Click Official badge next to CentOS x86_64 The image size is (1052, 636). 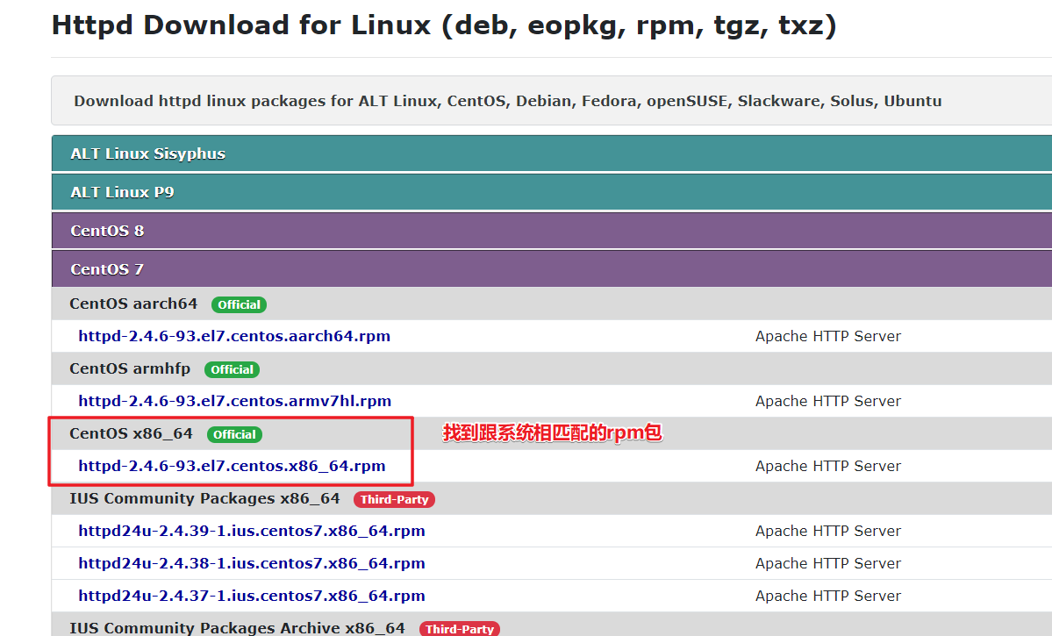[234, 435]
